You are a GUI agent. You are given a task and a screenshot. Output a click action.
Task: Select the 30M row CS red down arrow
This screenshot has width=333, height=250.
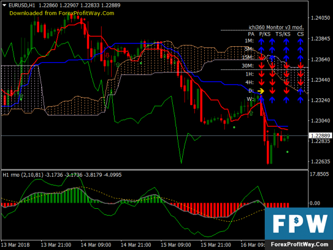[x=300, y=66]
